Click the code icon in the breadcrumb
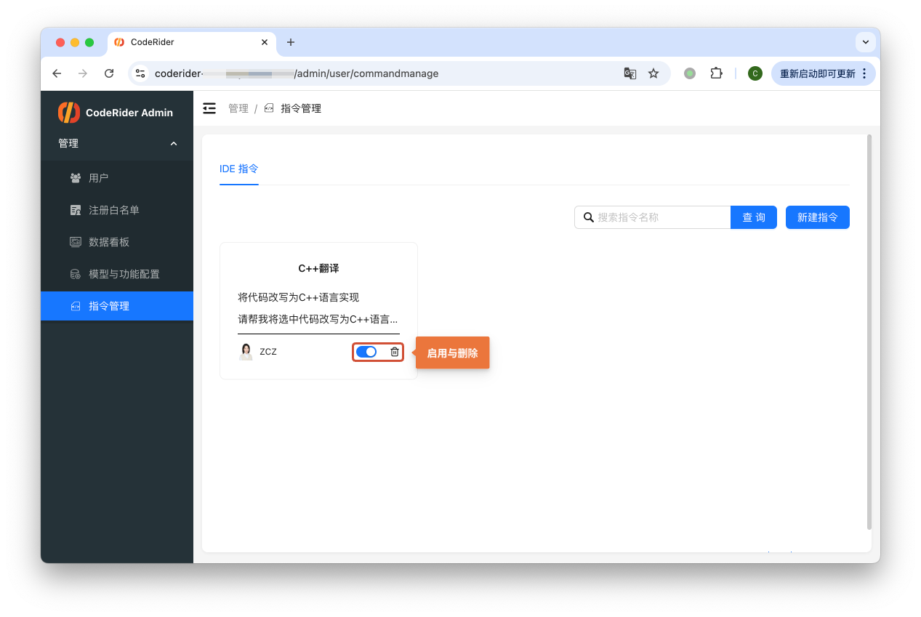921x617 pixels. [x=269, y=108]
